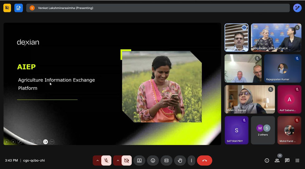Open the chat with everyone panel
The image size is (305, 169).
[287, 161]
